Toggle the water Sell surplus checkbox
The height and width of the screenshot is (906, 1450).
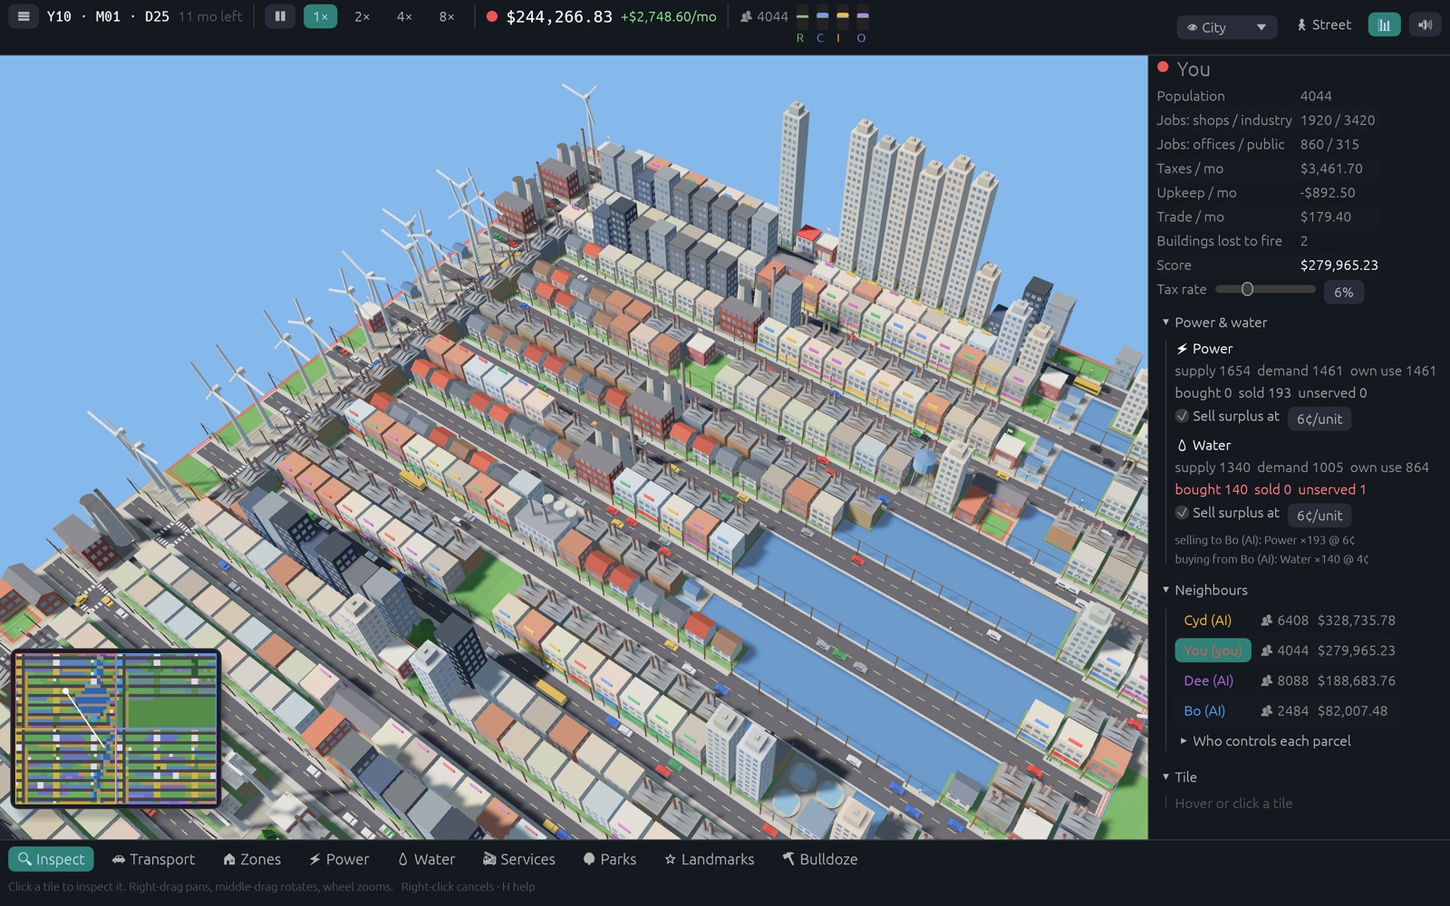1182,513
